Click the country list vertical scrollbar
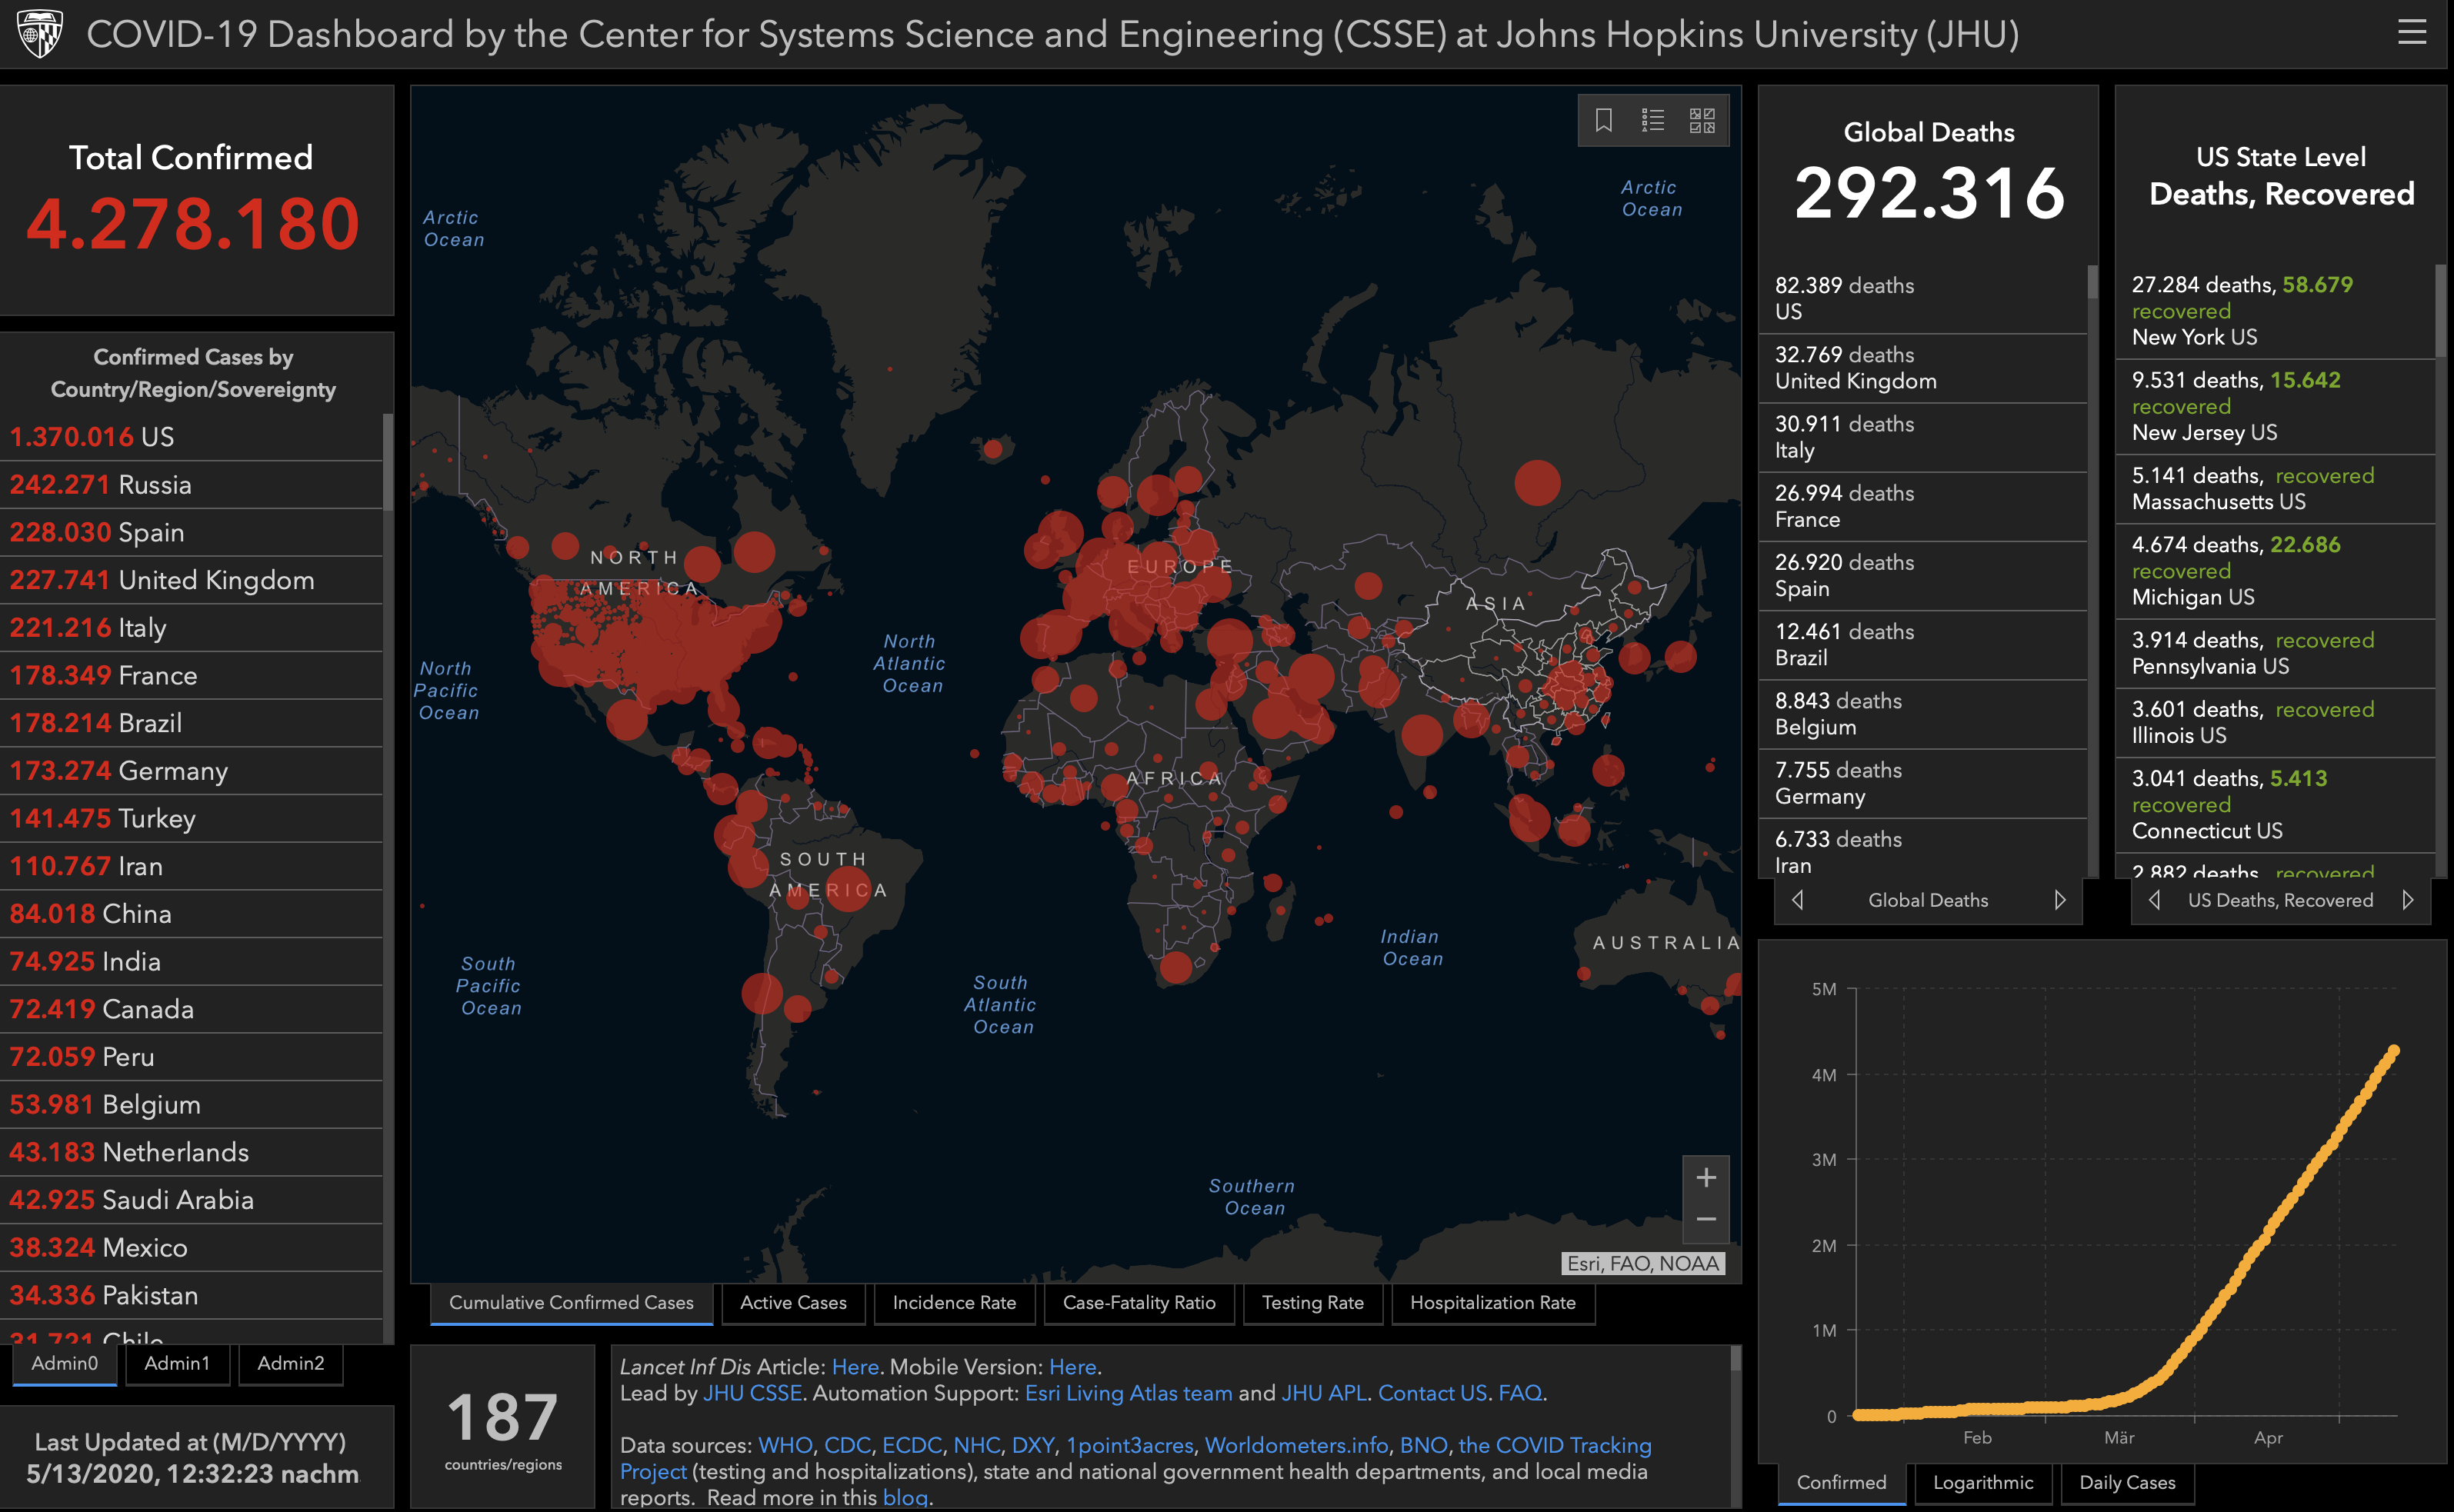Screen dimensions: 2454x1512 [388, 462]
